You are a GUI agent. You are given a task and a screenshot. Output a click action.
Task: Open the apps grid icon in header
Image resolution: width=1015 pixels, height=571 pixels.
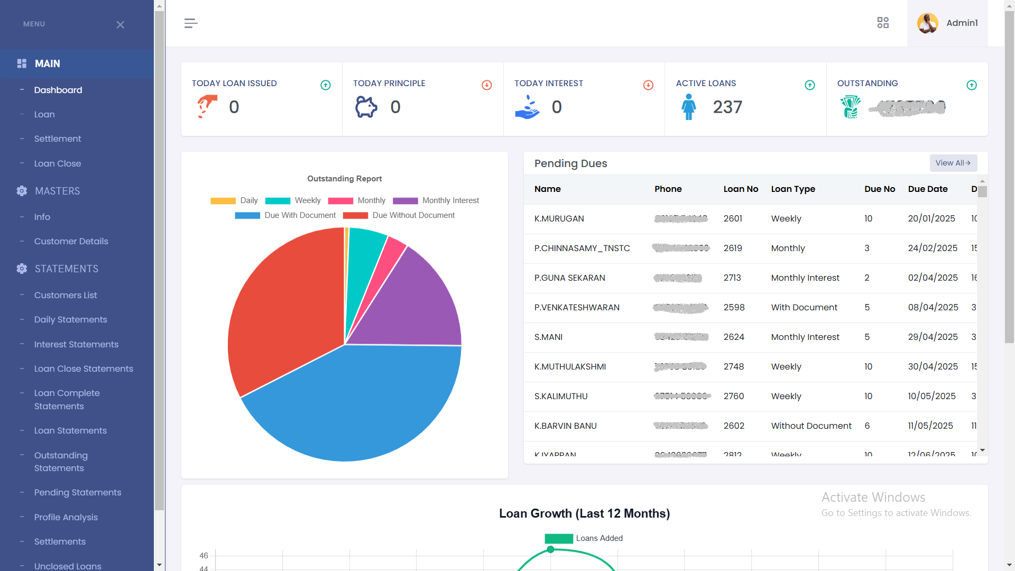point(883,23)
